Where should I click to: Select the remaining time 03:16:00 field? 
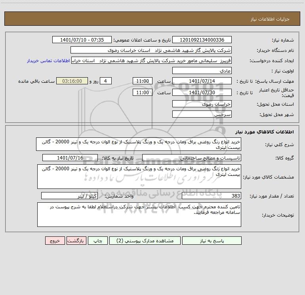(72, 81)
